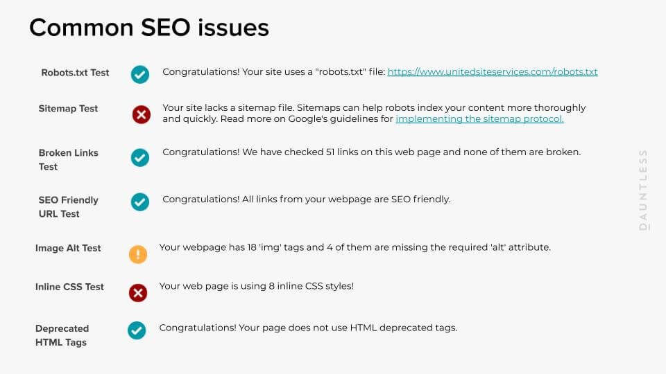Open the "implementing the sitemap protocol" link
The image size is (666, 374).
click(479, 119)
